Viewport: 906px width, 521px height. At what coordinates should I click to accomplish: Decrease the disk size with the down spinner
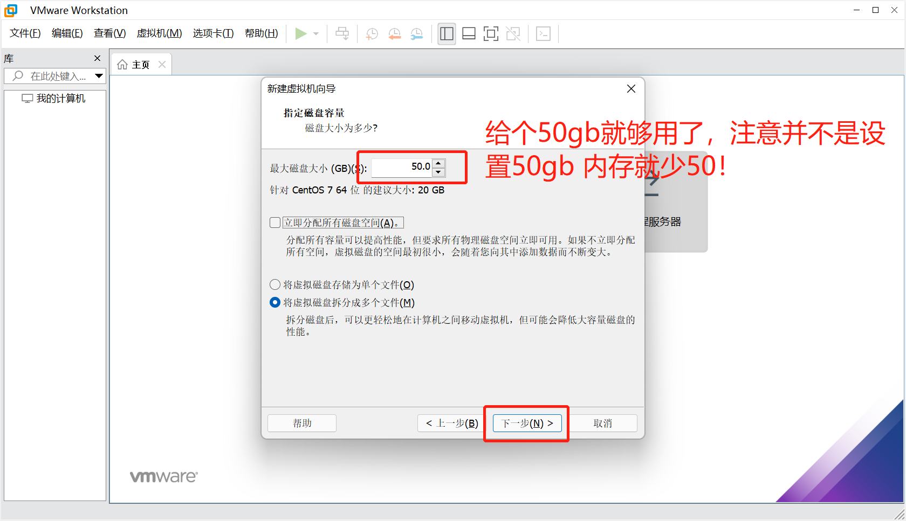438,172
